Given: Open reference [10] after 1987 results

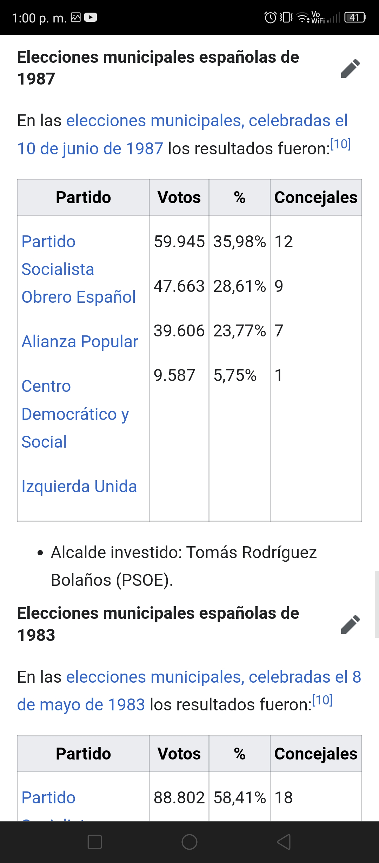Looking at the screenshot, I should tap(340, 144).
